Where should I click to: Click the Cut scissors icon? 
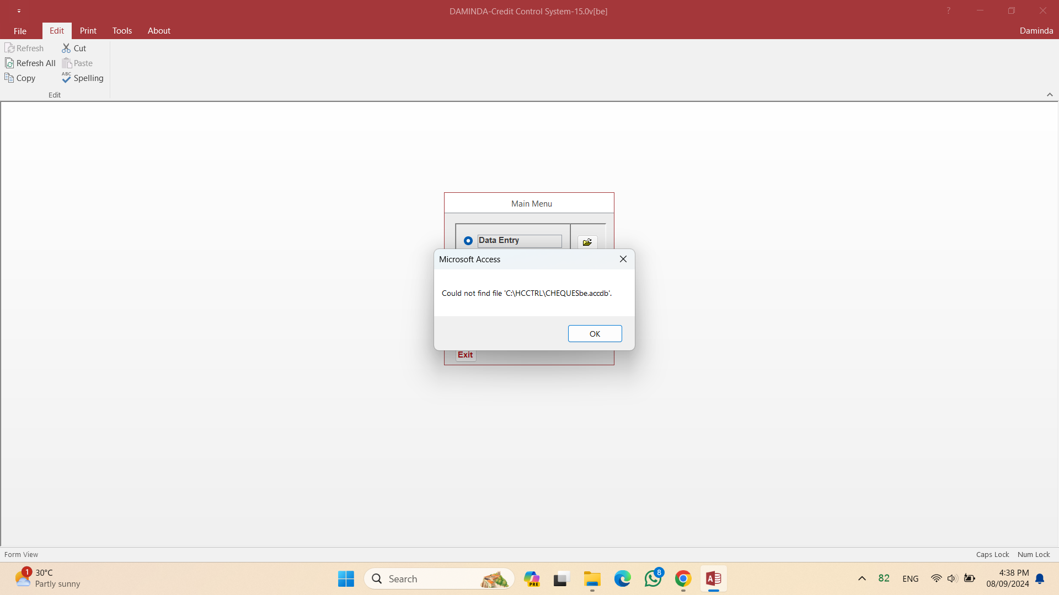(x=66, y=48)
